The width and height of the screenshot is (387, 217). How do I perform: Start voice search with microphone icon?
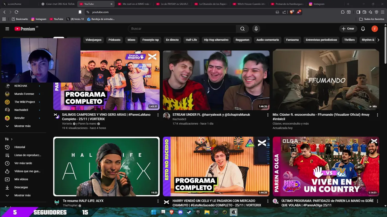point(256,29)
